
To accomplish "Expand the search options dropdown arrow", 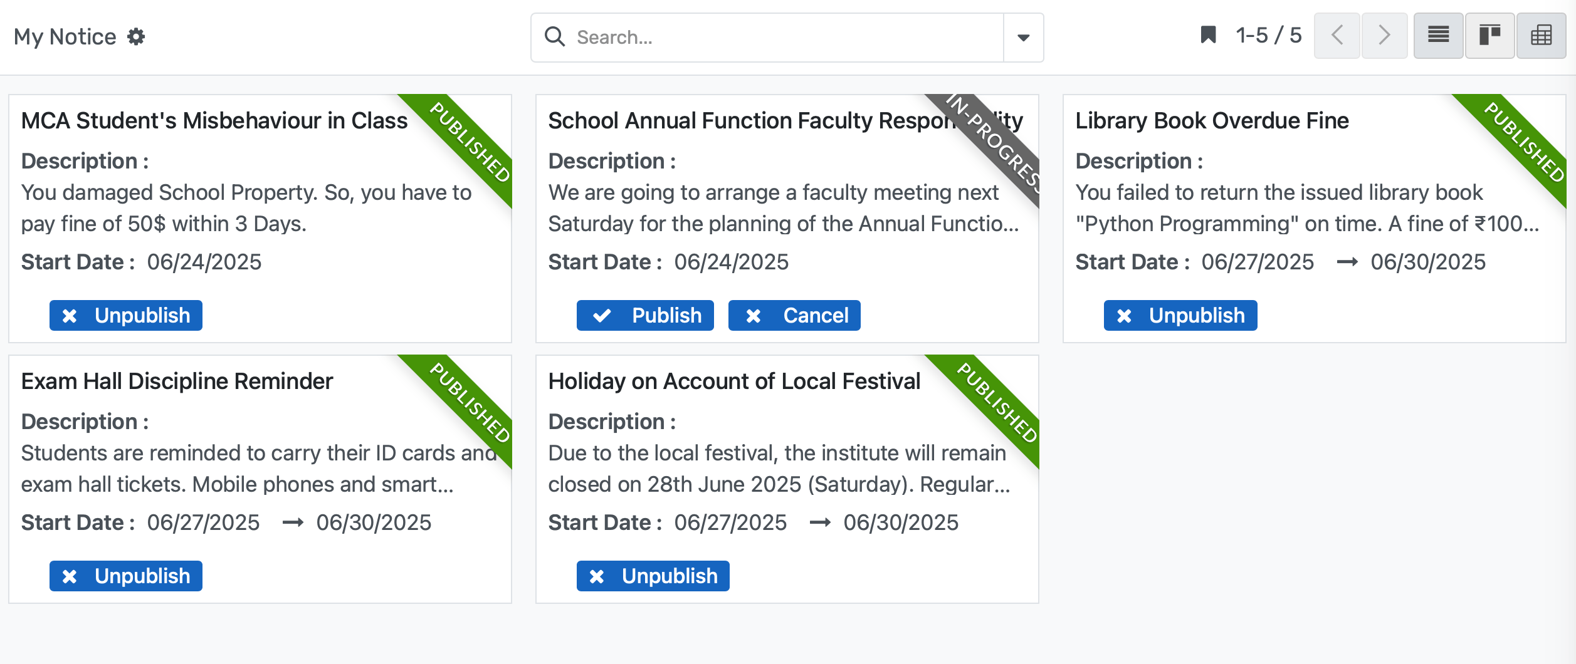I will pos(1022,38).
